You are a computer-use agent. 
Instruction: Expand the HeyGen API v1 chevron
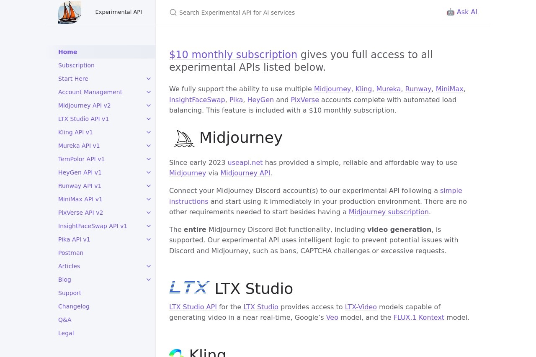pos(149,172)
